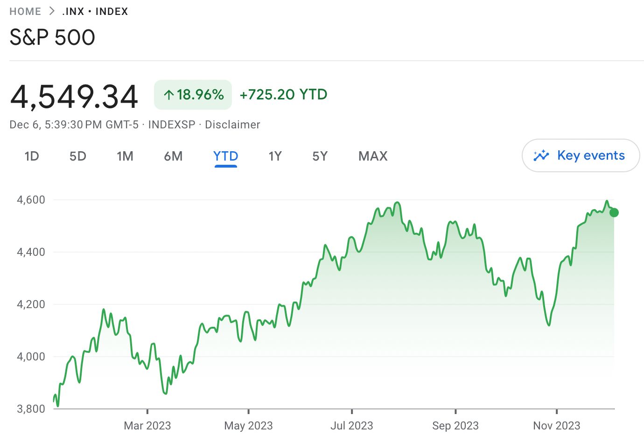Screen dimensions: 644x436
Task: Open the 5Y time range
Action: [x=320, y=156]
